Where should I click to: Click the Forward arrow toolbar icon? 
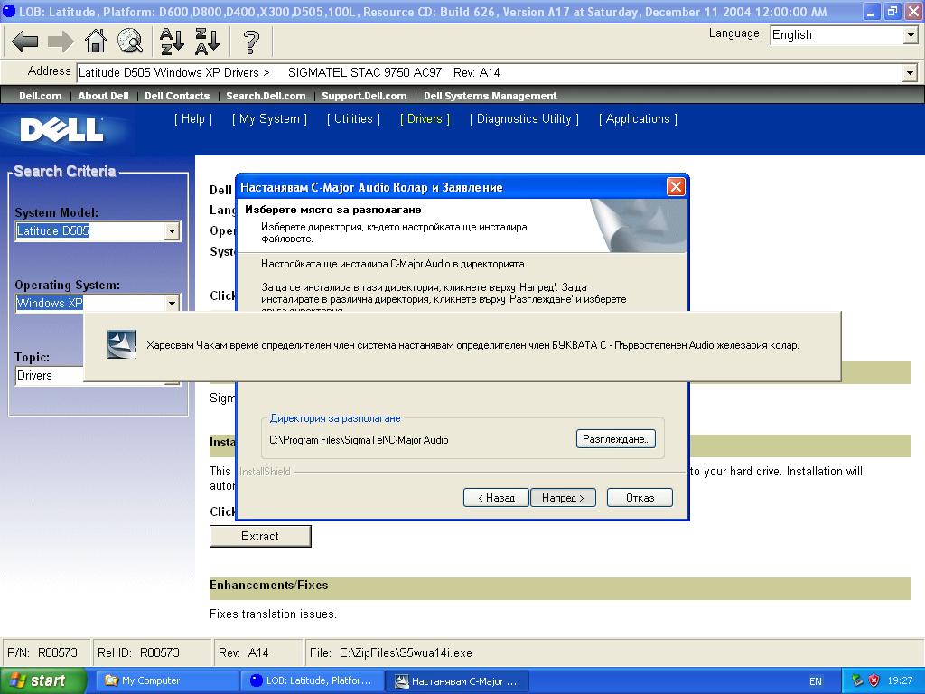coord(60,42)
